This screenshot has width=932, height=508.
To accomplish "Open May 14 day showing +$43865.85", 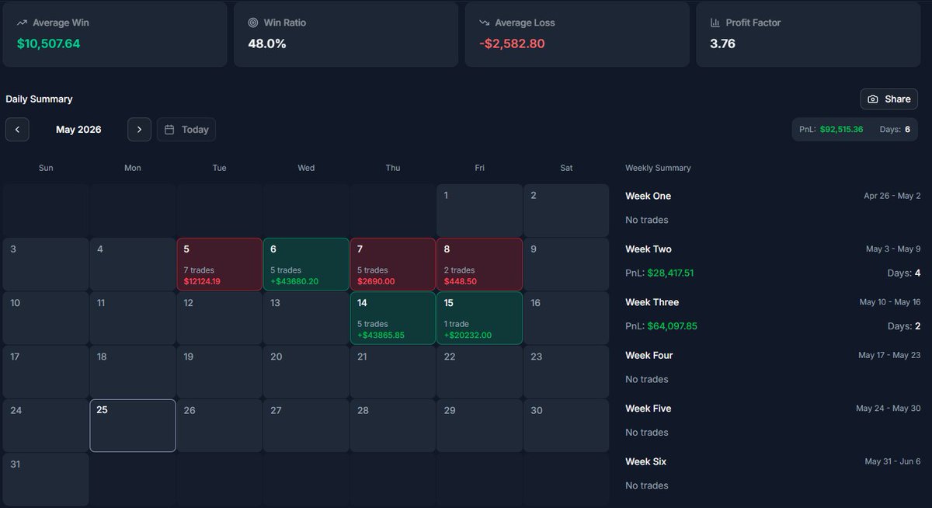I will (393, 318).
